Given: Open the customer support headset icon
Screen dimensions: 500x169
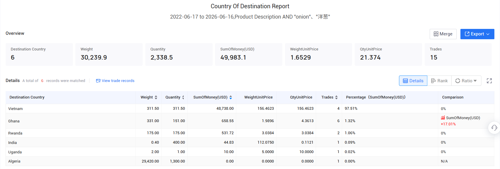Looking at the screenshot, I should (x=494, y=128).
